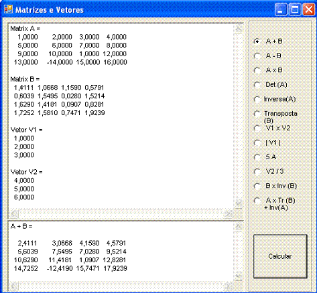Select the A - B radio option
The image size is (317, 293).
click(257, 56)
